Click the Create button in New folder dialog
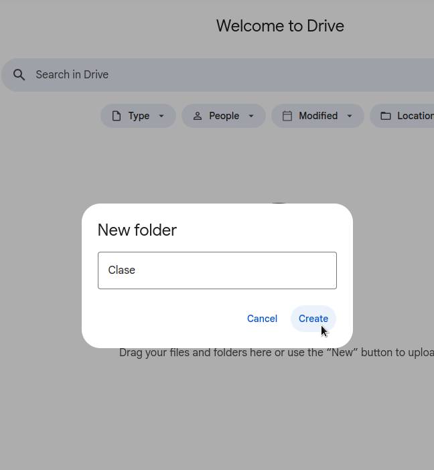 [x=313, y=319]
